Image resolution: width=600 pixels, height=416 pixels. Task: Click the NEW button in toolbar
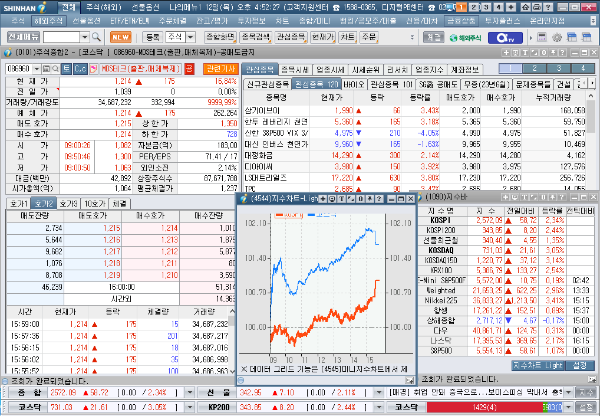(121, 37)
